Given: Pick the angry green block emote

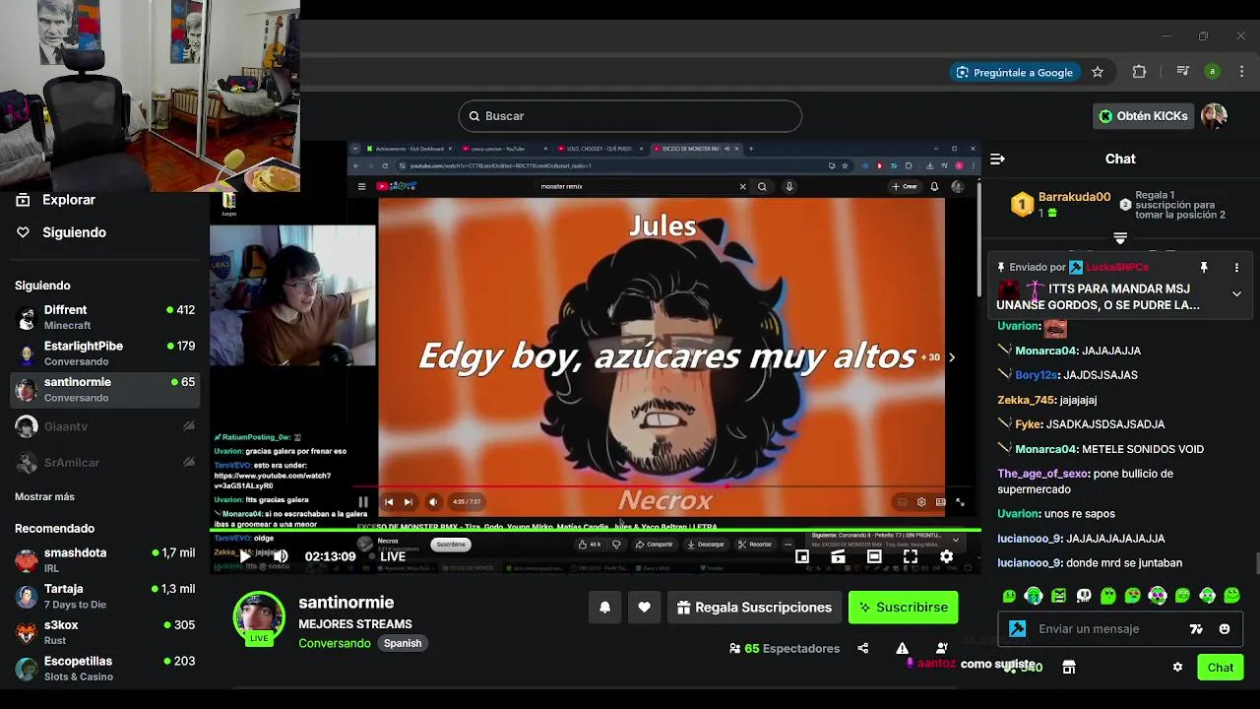Looking at the screenshot, I should (1058, 596).
